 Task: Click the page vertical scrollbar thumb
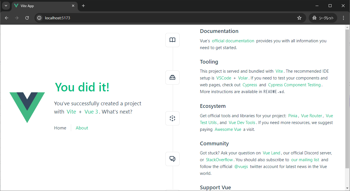347,98
